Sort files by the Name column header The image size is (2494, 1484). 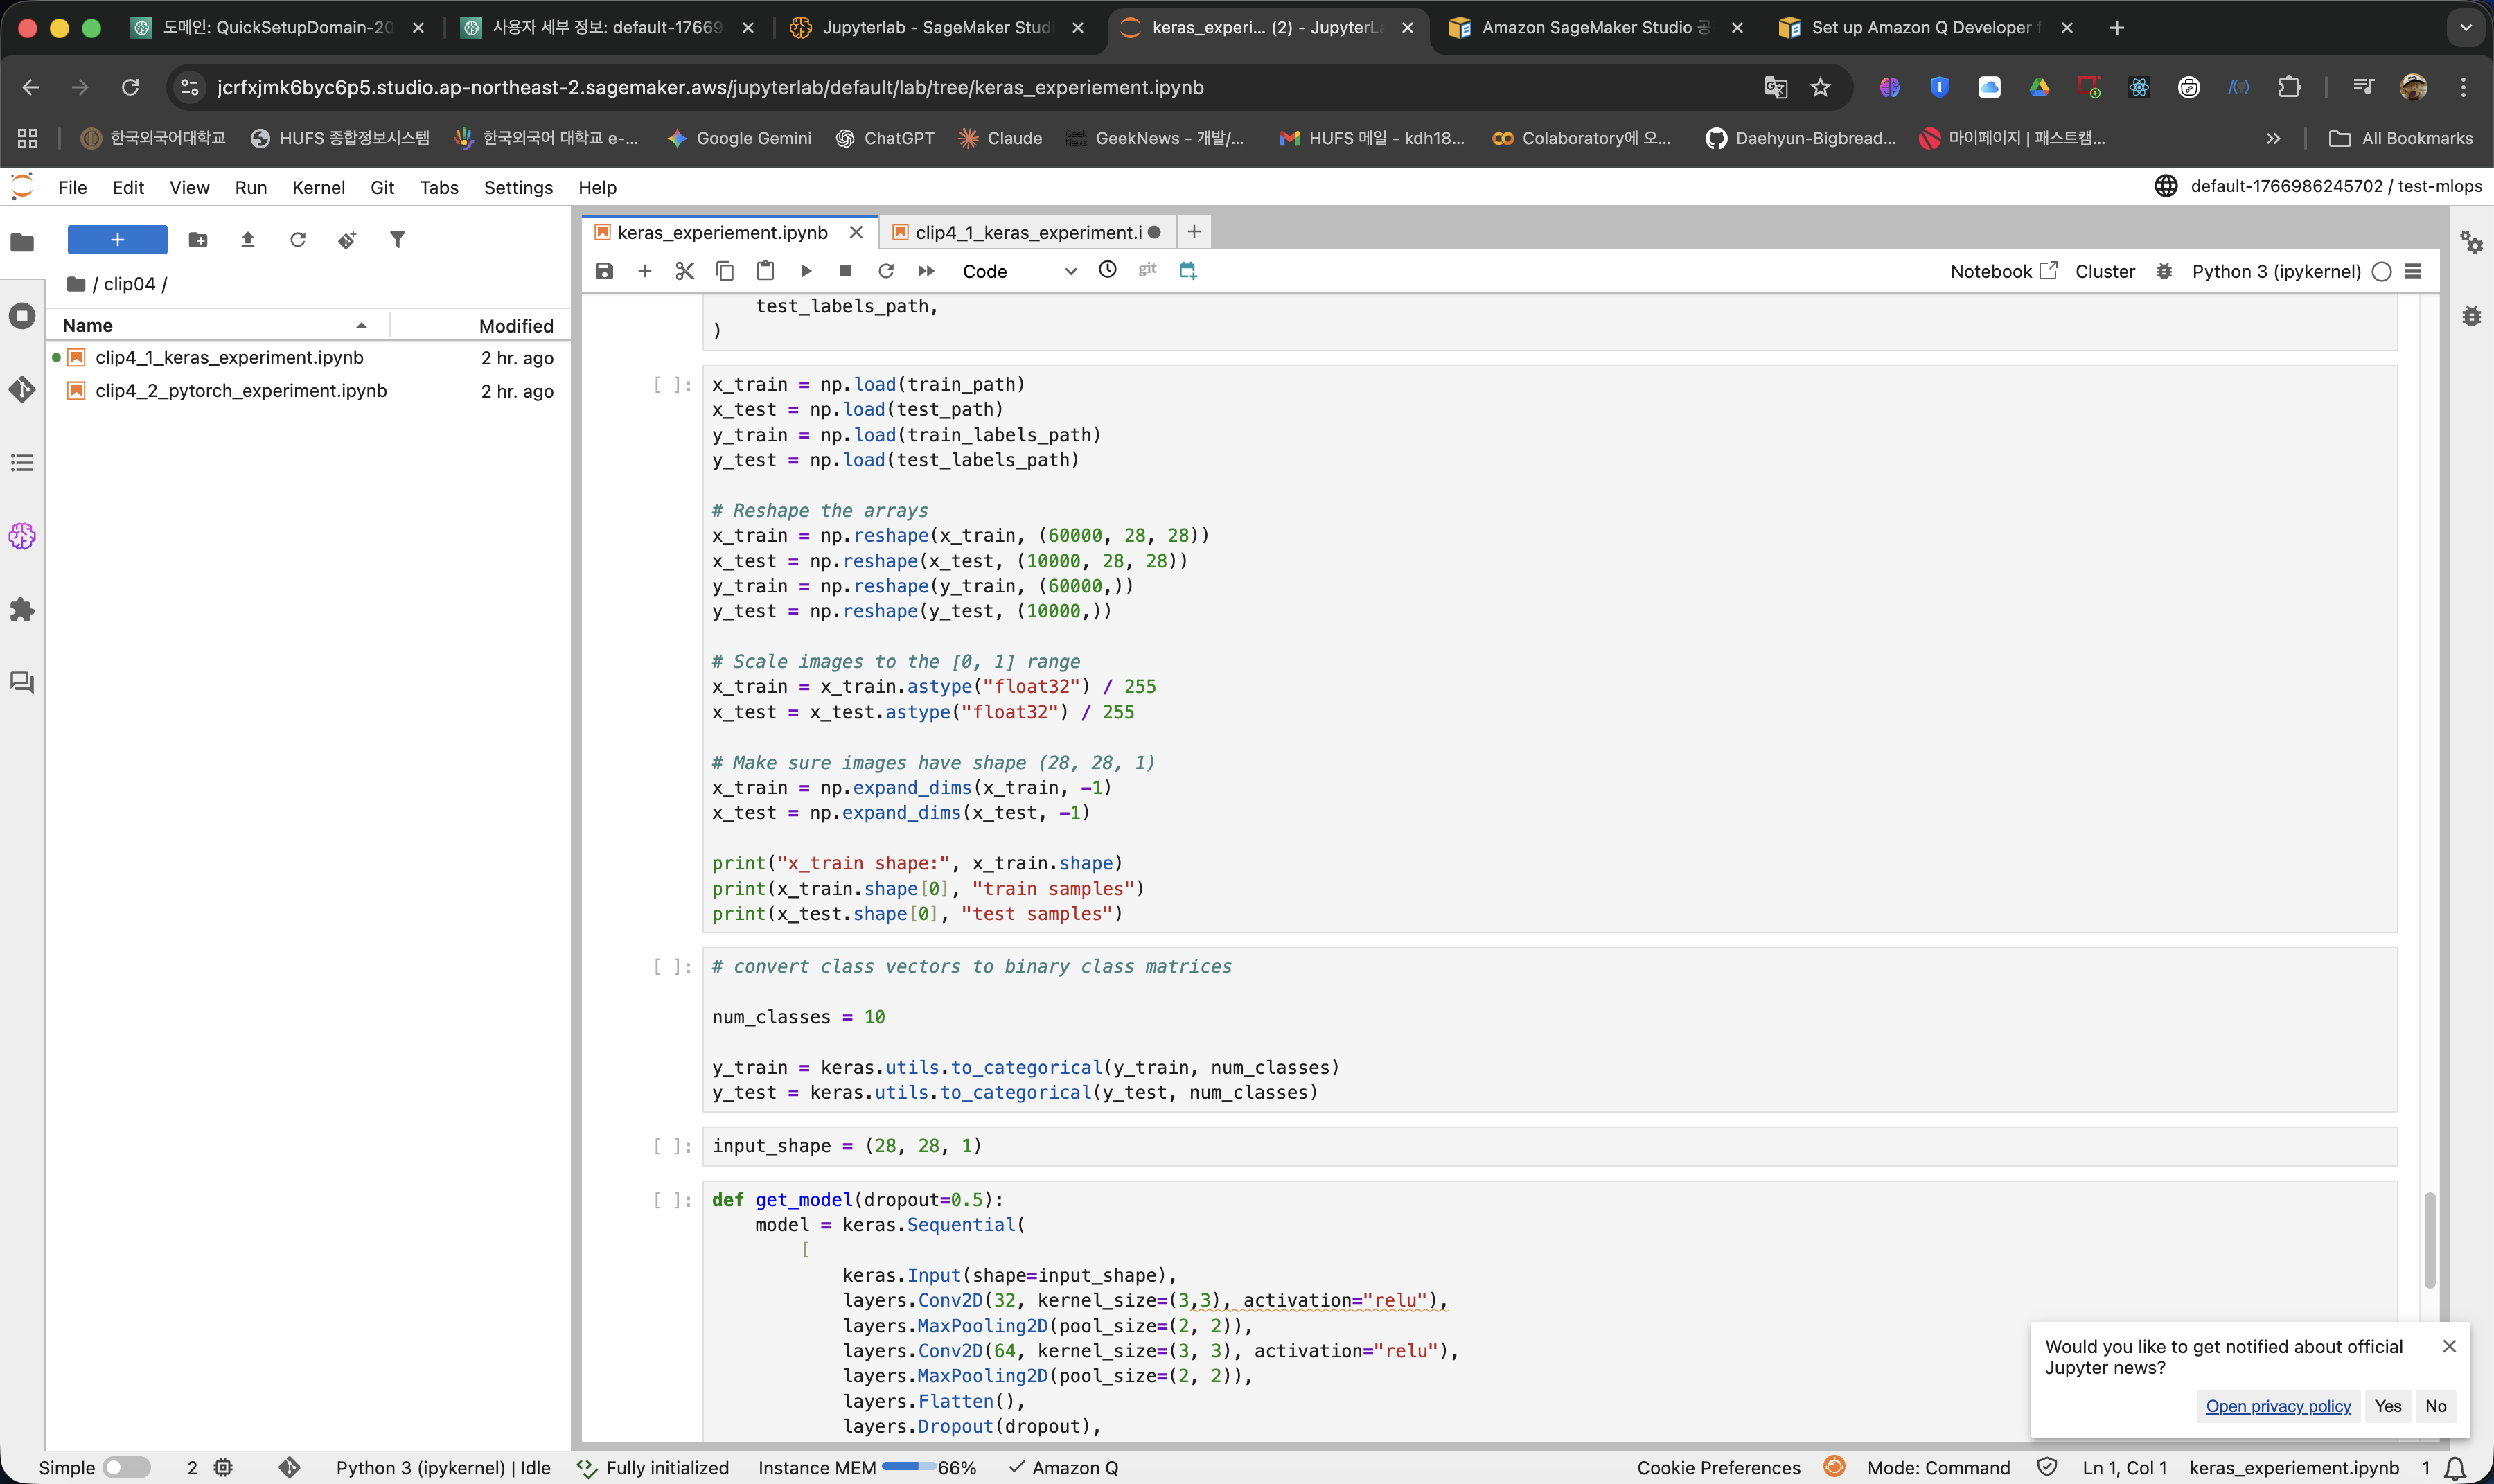[x=88, y=325]
